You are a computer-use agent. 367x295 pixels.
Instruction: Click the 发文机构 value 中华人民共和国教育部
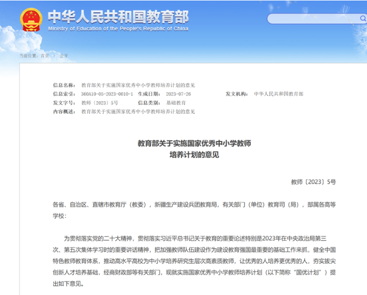278,94
